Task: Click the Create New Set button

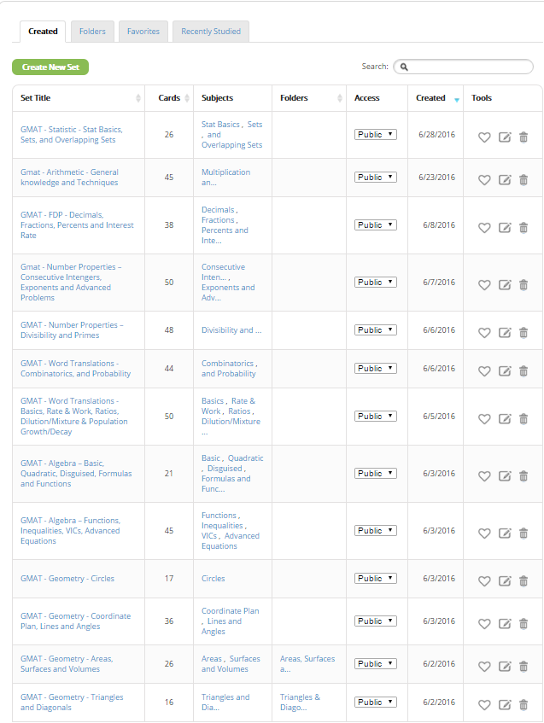Action: point(50,67)
